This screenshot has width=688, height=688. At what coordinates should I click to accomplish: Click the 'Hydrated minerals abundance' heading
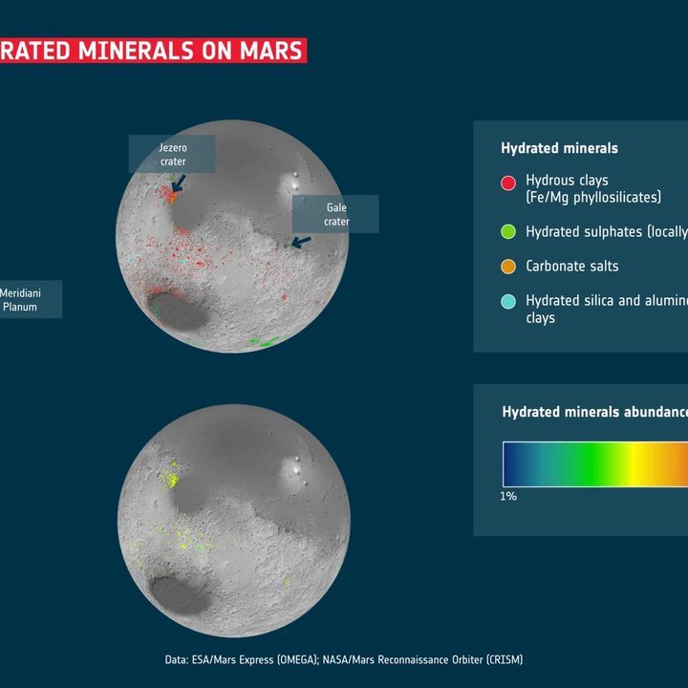pyautogui.click(x=595, y=412)
